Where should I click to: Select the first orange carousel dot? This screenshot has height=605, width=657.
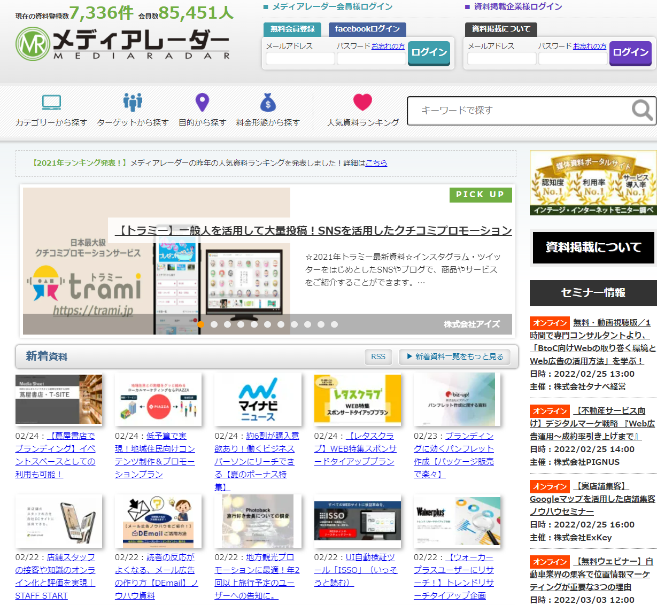pyautogui.click(x=200, y=324)
